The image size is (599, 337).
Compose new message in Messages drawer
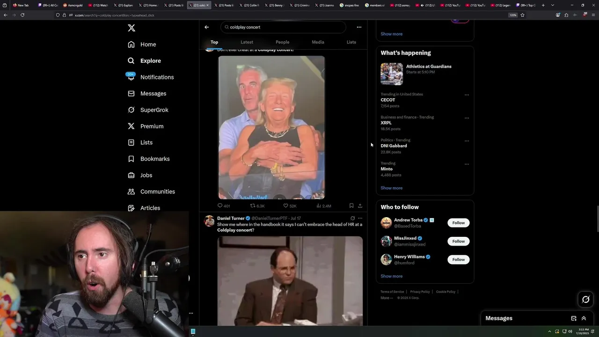tap(574, 318)
